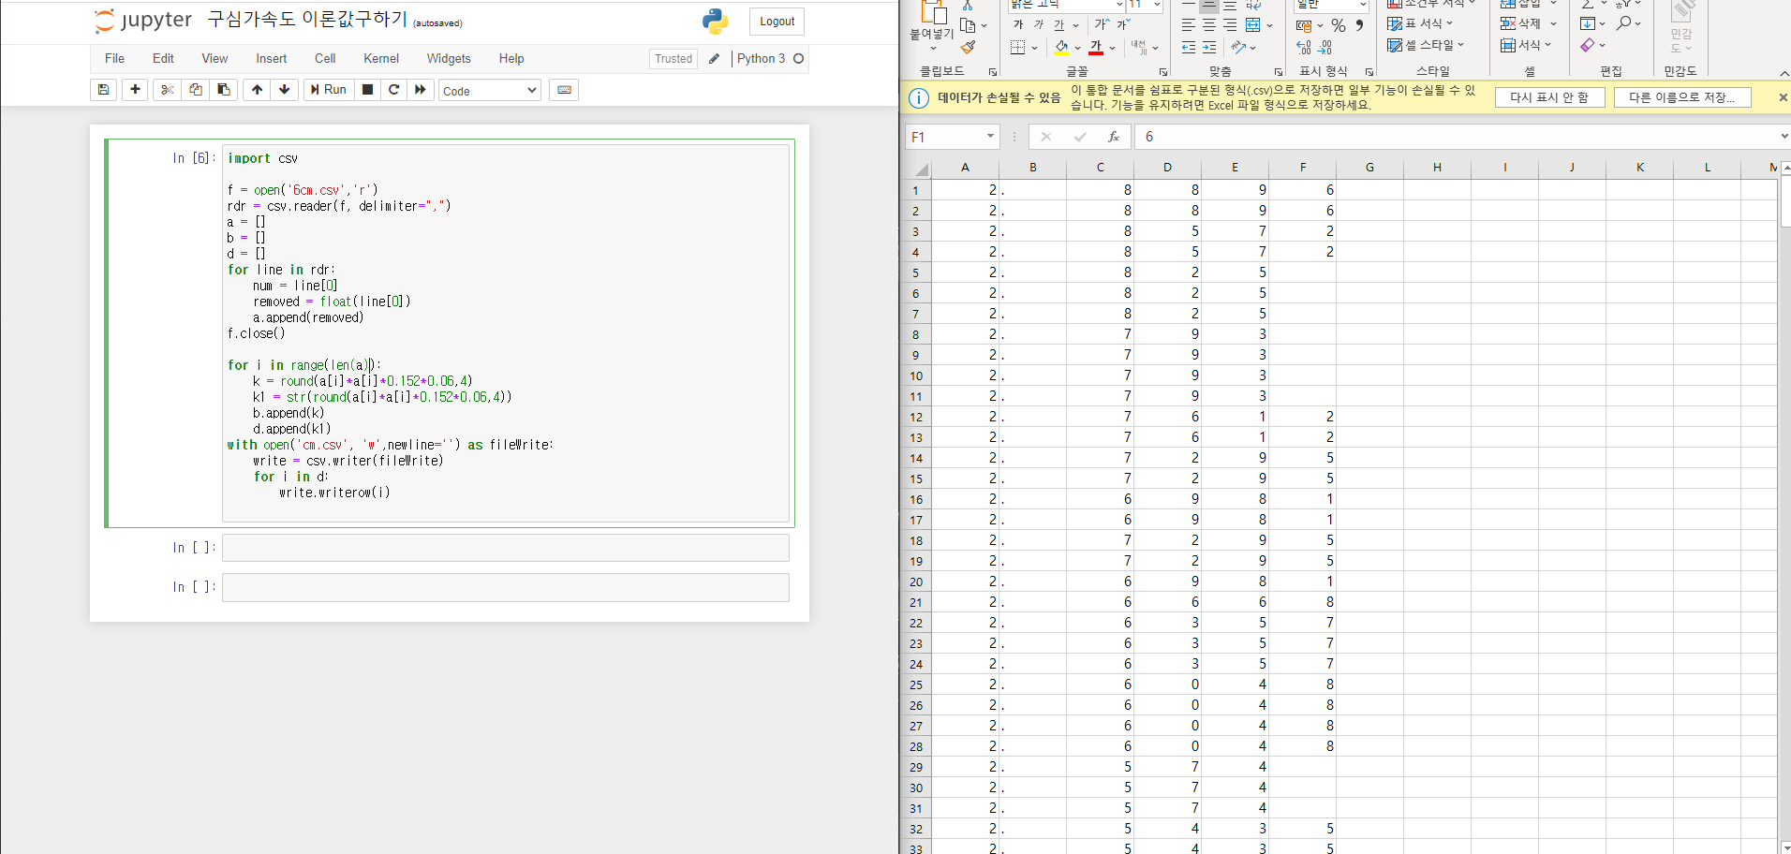The width and height of the screenshot is (1791, 854).
Task: Interrupt the kernel with the stop icon
Action: click(368, 90)
